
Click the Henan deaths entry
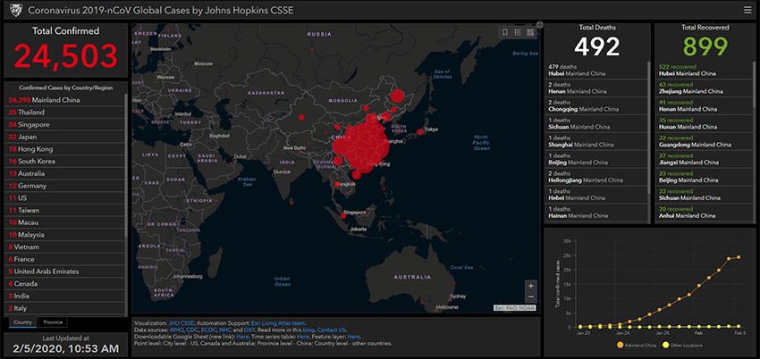[596, 88]
